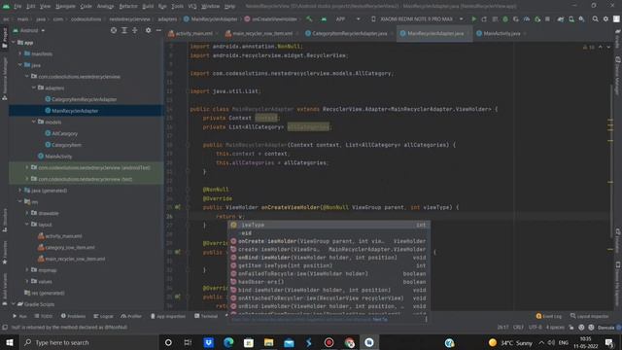Open the Project view Android dropdown
Image resolution: width=622 pixels, height=350 pixels.
(29, 30)
